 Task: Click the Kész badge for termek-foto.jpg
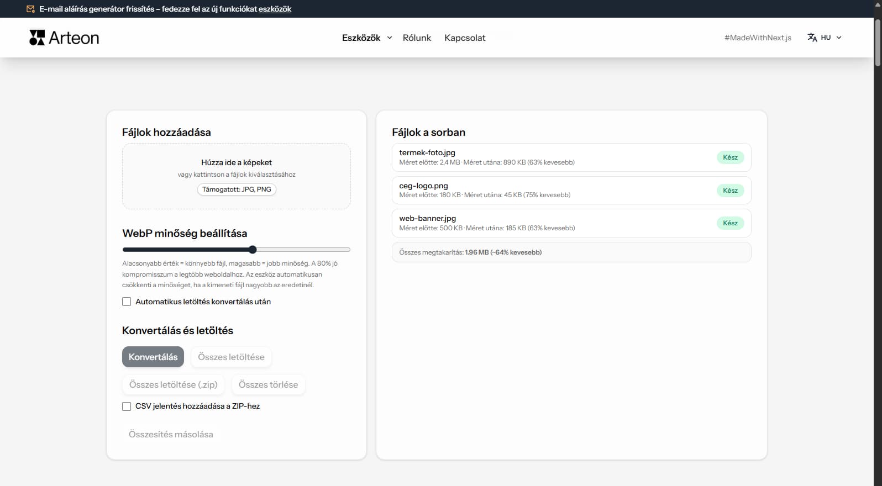730,157
